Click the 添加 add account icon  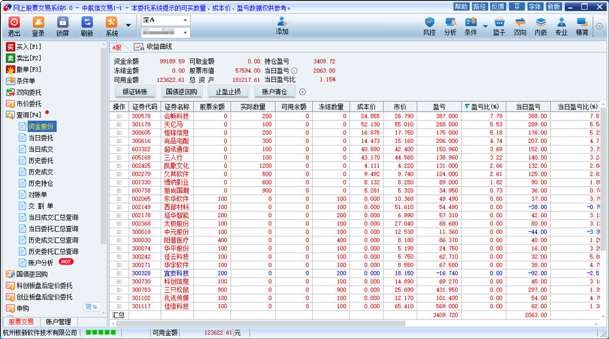(x=282, y=26)
